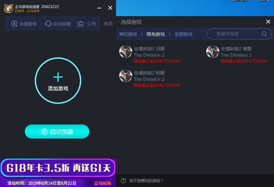
Task: Click 全境封锁2 美服 title text
Action: 236,49
